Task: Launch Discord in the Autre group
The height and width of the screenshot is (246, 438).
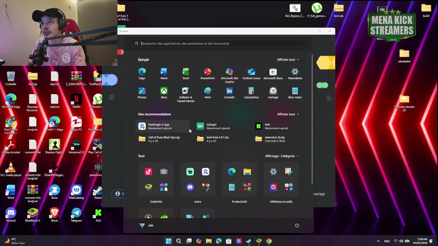Action: [x=190, y=187]
